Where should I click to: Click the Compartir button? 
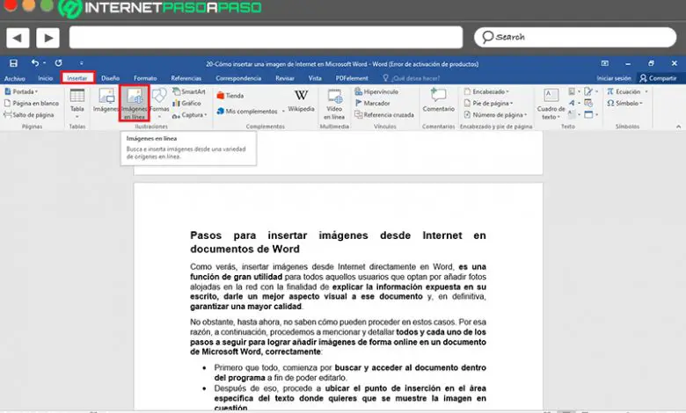[658, 78]
